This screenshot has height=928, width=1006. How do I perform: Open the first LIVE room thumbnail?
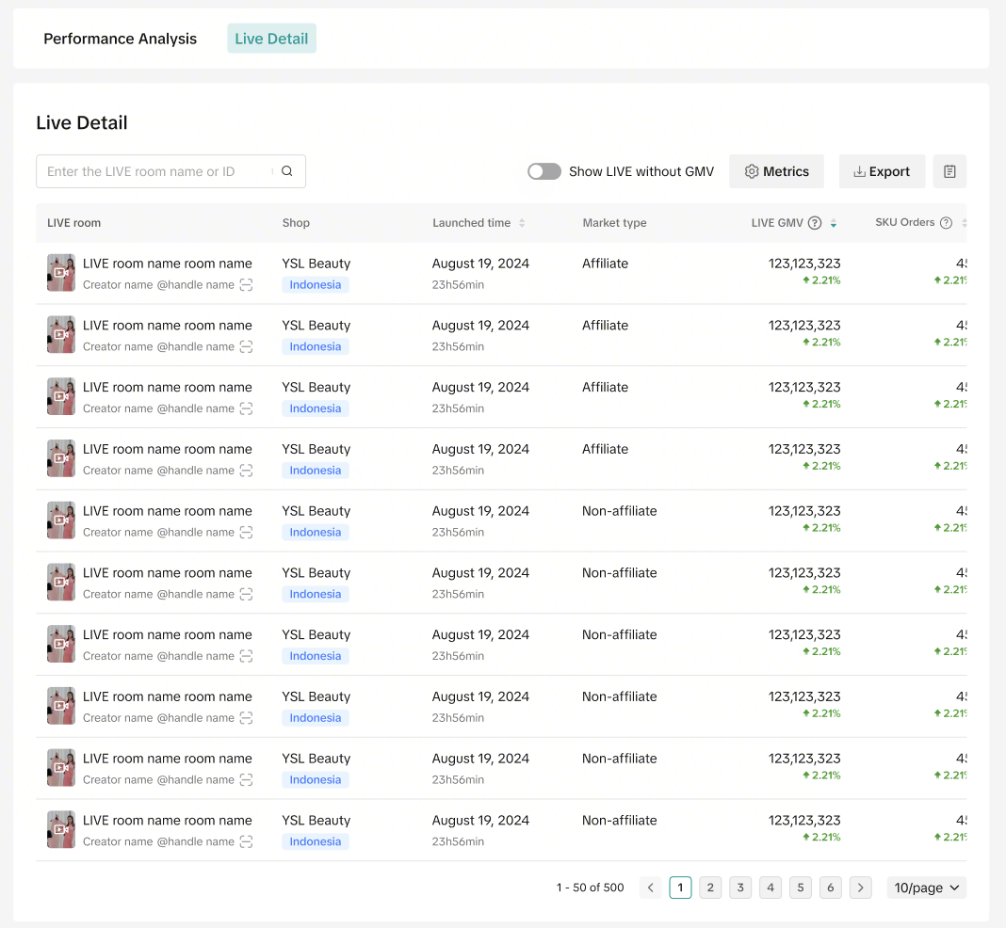pos(61,273)
